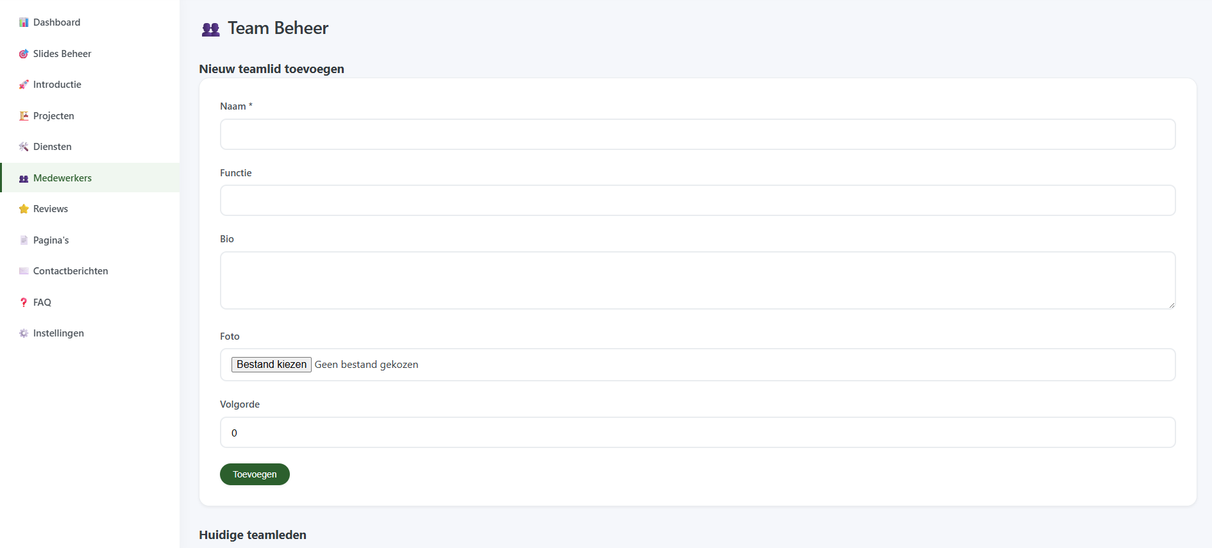Click the Diensten tools icon
Image resolution: width=1212 pixels, height=548 pixels.
tap(24, 147)
